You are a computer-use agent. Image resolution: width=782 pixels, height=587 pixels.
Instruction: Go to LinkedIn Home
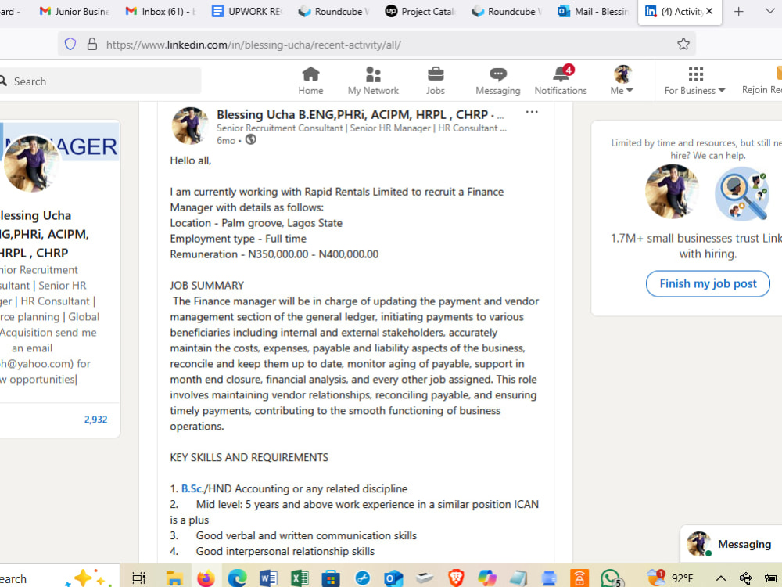pos(310,81)
